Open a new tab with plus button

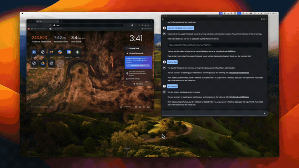click(62, 21)
